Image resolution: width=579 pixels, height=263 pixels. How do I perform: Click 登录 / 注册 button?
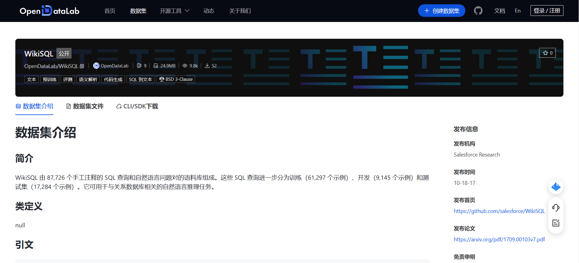pyautogui.click(x=547, y=11)
